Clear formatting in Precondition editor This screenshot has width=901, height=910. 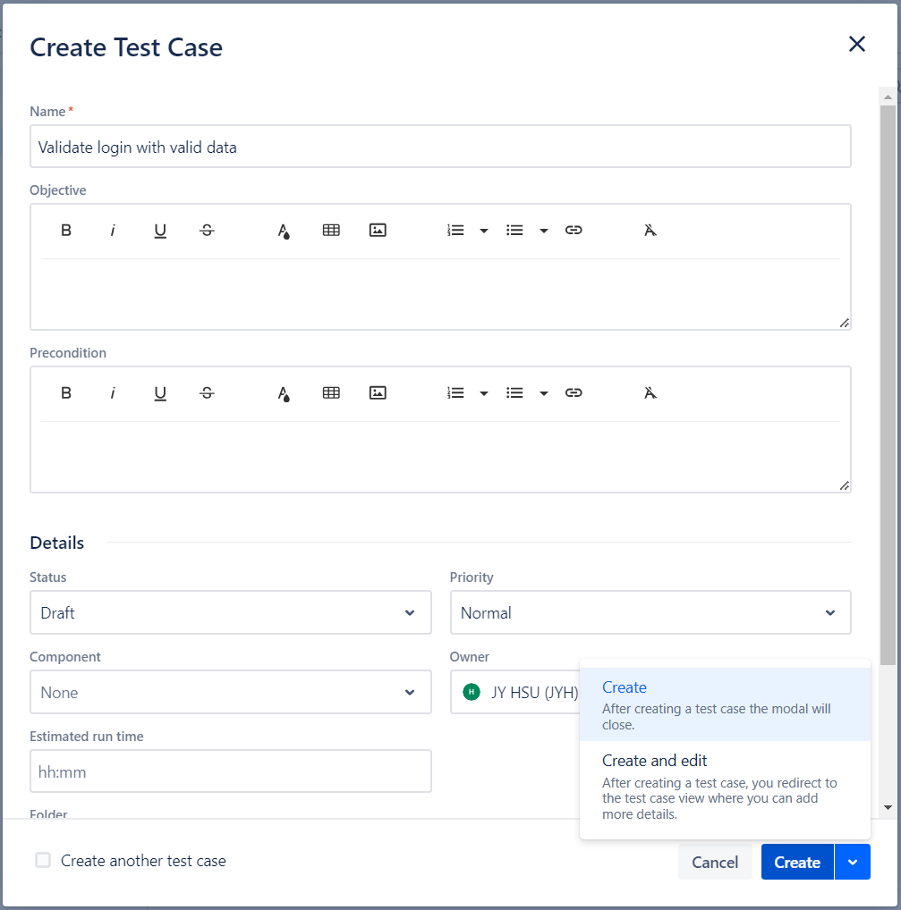(650, 393)
